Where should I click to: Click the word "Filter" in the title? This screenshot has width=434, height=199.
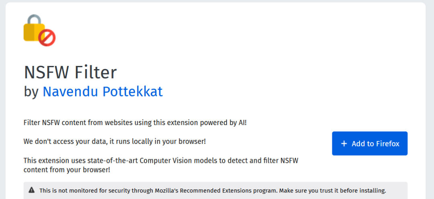[96, 72]
